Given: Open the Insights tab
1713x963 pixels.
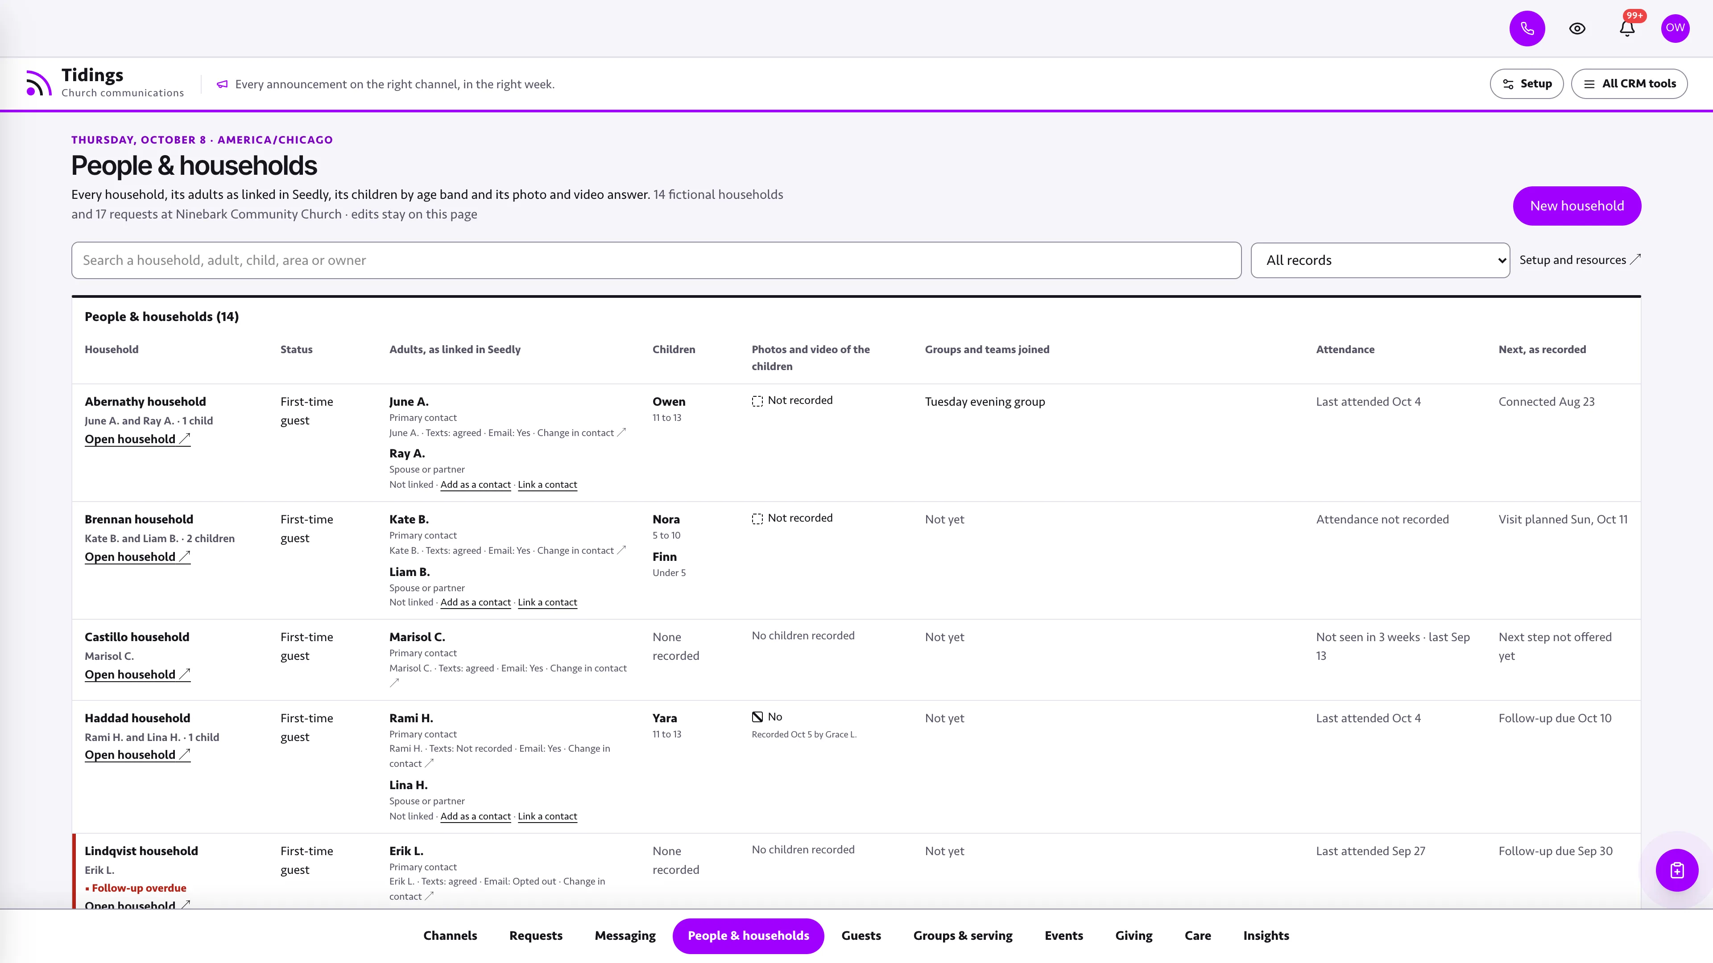Looking at the screenshot, I should pyautogui.click(x=1266, y=936).
